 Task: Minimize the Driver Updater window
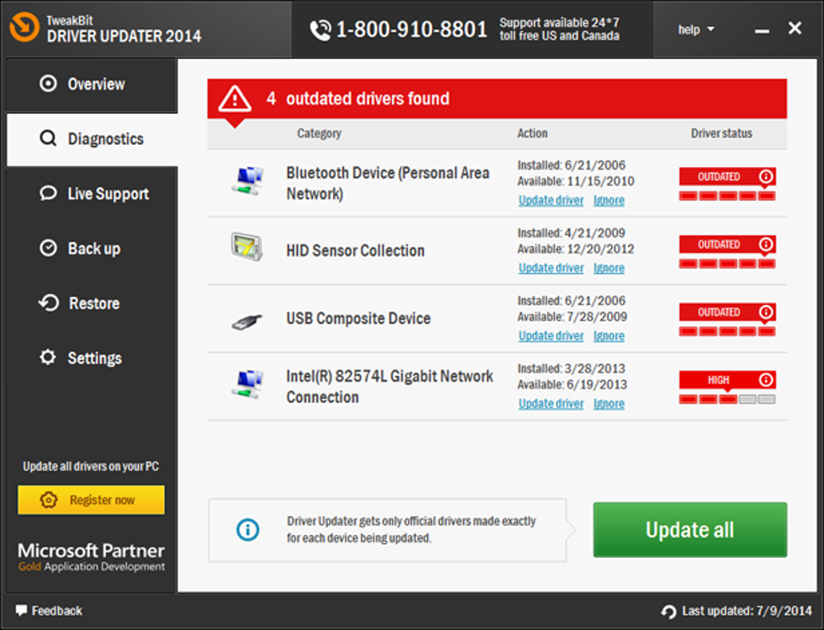point(762,31)
